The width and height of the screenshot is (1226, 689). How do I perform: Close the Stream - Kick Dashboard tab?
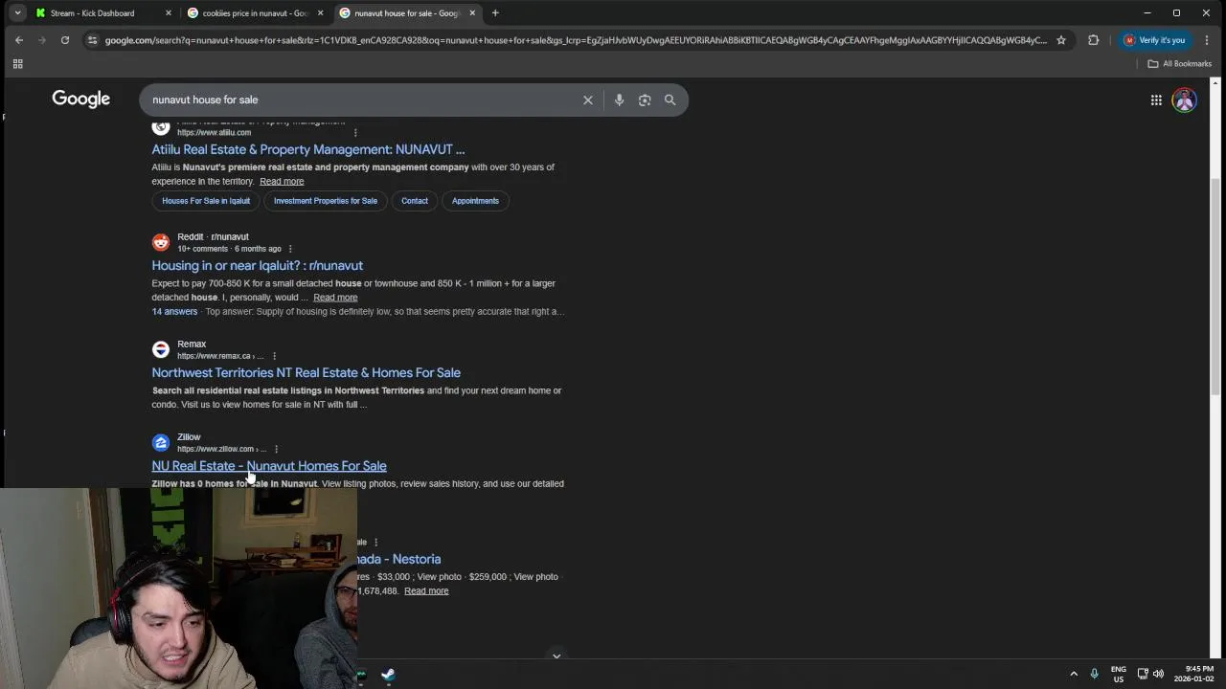click(169, 13)
